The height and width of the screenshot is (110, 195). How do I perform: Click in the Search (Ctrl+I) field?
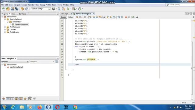click(181, 5)
